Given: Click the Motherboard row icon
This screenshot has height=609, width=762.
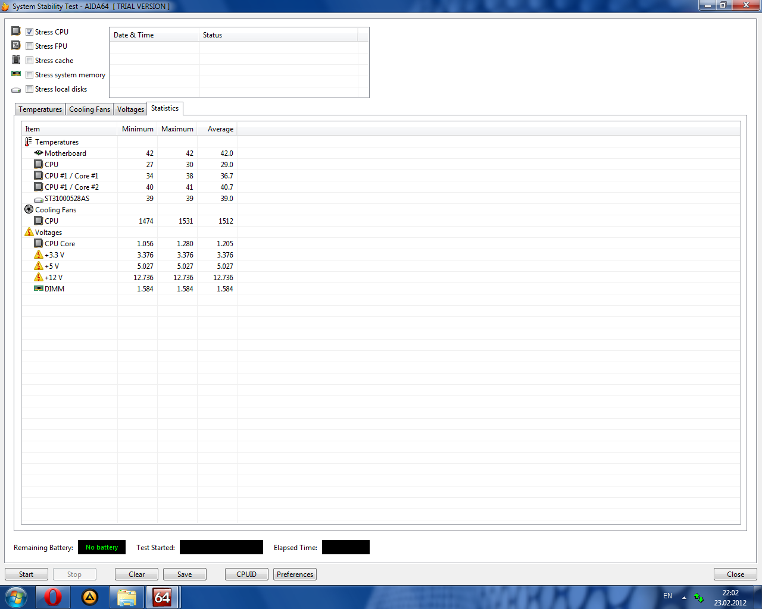Looking at the screenshot, I should click(x=39, y=153).
